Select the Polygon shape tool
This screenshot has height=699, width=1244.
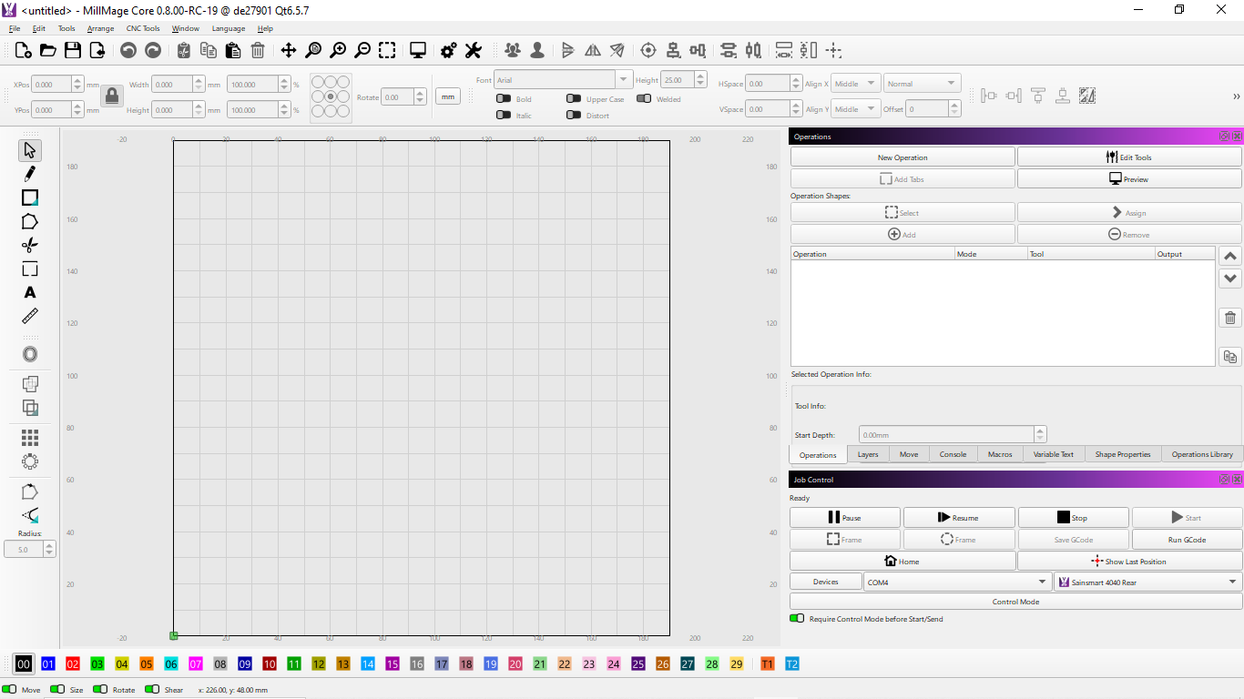[30, 221]
